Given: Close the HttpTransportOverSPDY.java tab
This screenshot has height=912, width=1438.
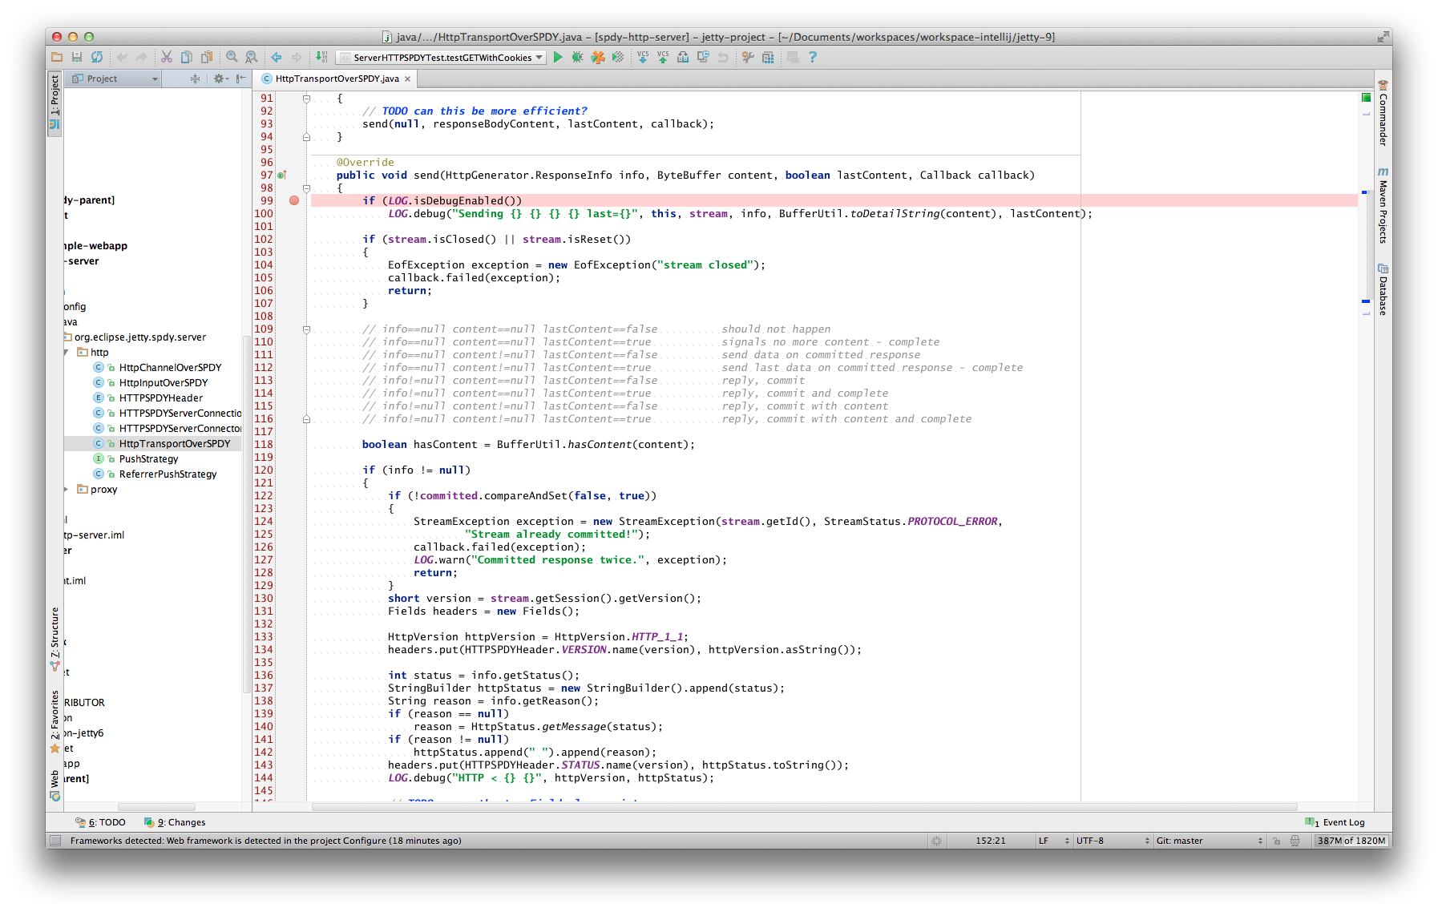Looking at the screenshot, I should 407,79.
